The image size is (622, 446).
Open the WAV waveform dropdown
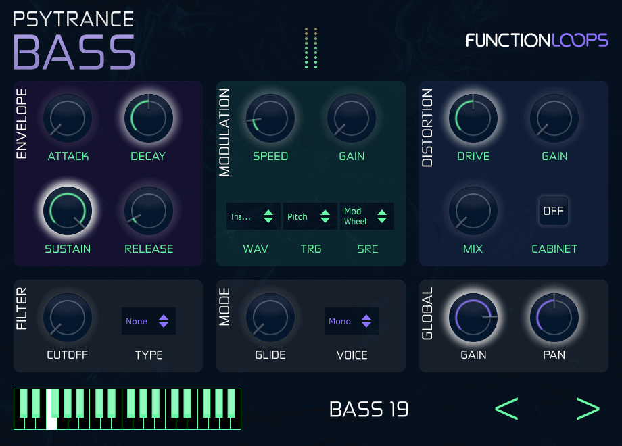pyautogui.click(x=253, y=216)
